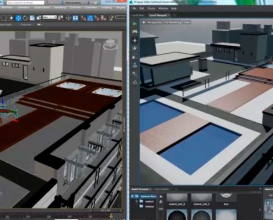Click the Asset Browser tab
This screenshot has width=273, height=220.
[x=140, y=189]
